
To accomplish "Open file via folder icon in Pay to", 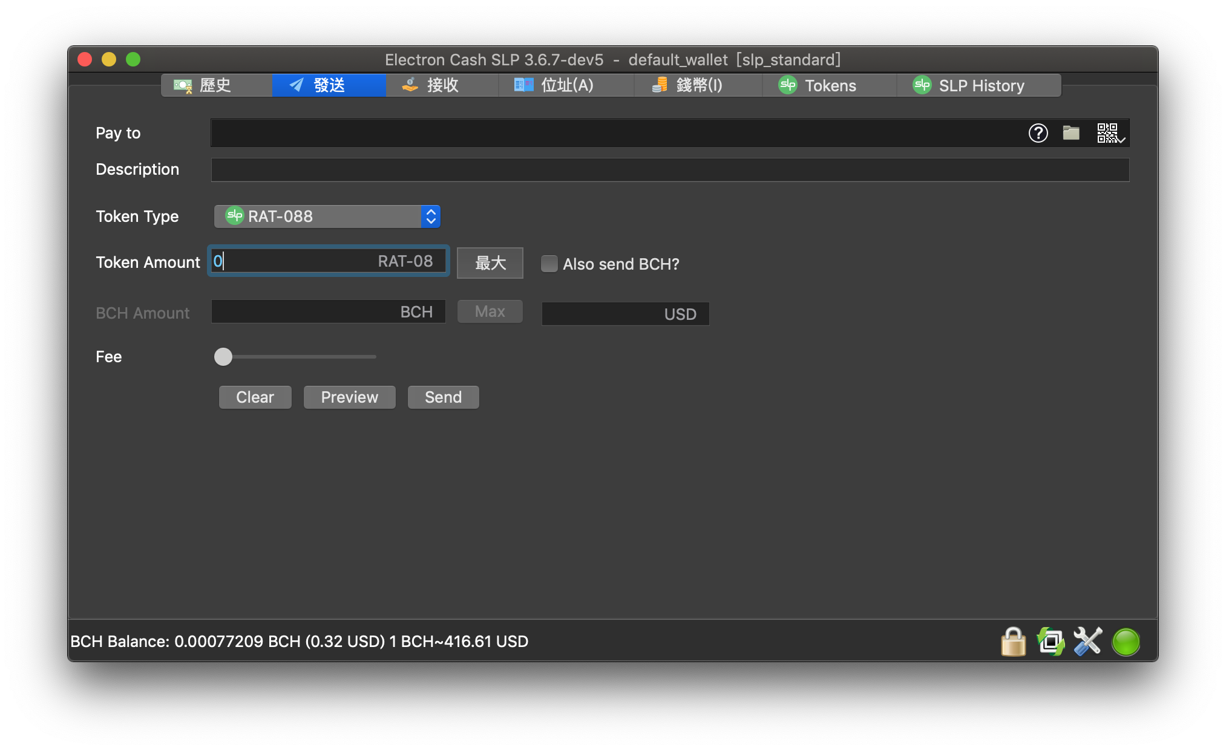I will 1071,133.
